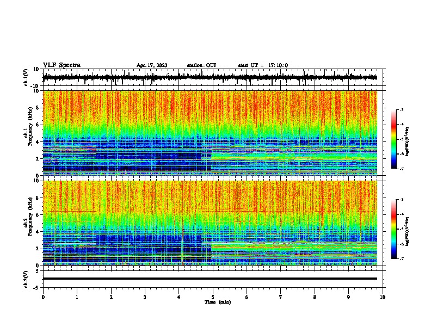
Task: Click the time axis tick label '7'
Action: (x=281, y=297)
